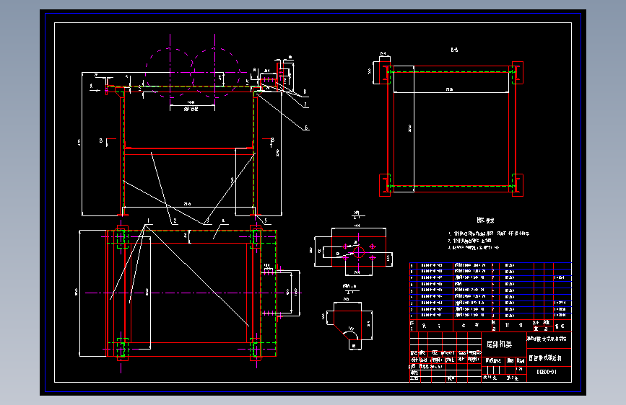Click the technical requirements heading above the parts list
626x405 pixels.
point(485,220)
